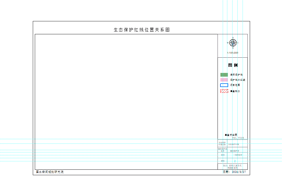Select the 自然保护区 name cell
The image size is (282, 187).
click(x=235, y=152)
